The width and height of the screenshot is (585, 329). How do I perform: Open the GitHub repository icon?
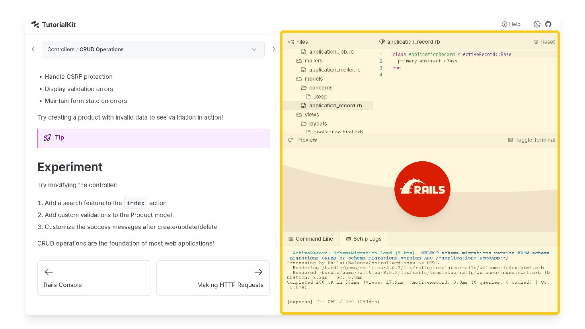pos(548,24)
